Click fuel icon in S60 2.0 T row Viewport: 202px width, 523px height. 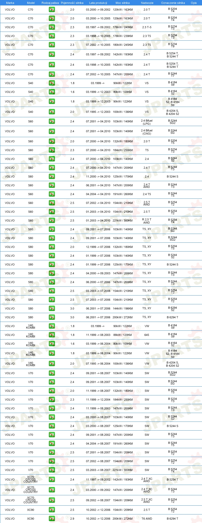point(52,141)
